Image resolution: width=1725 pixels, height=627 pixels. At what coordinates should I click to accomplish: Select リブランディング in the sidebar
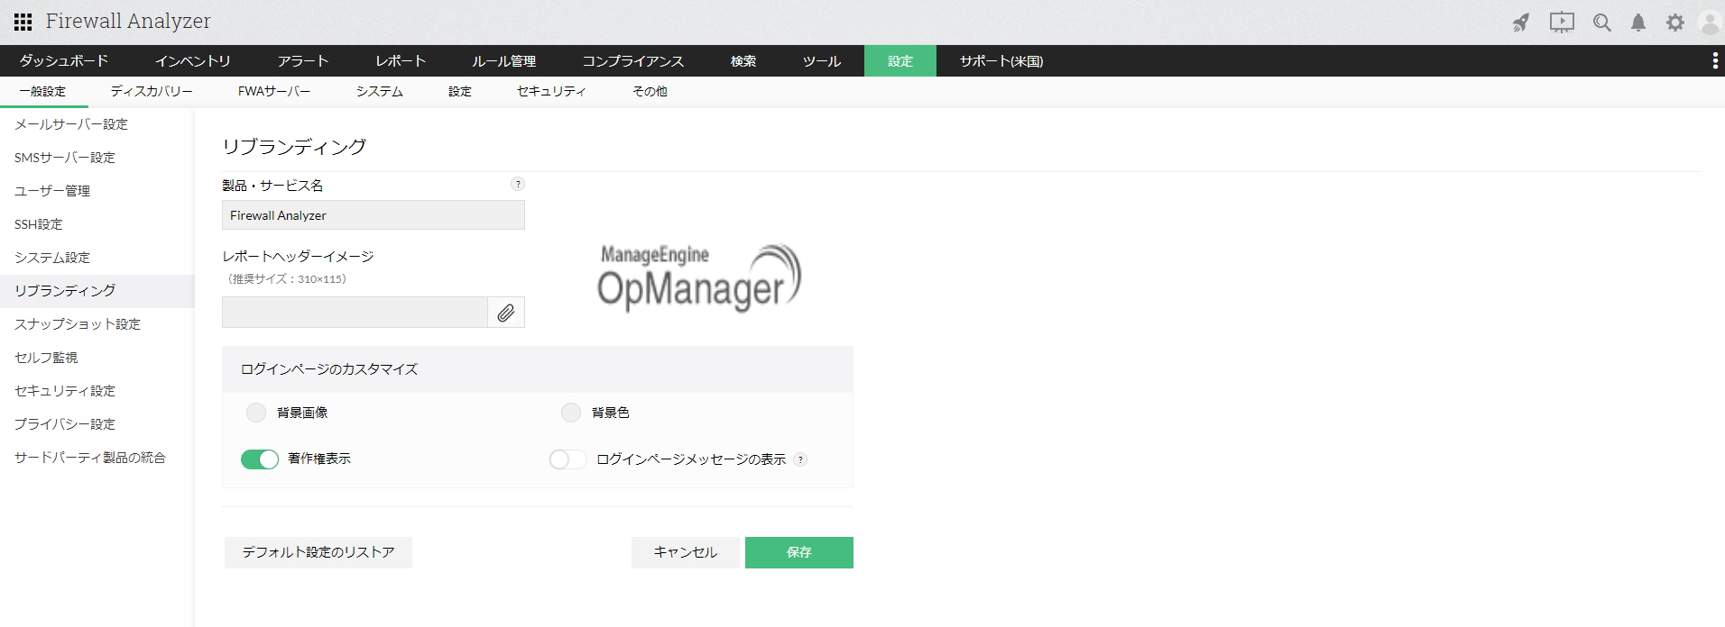[97, 291]
